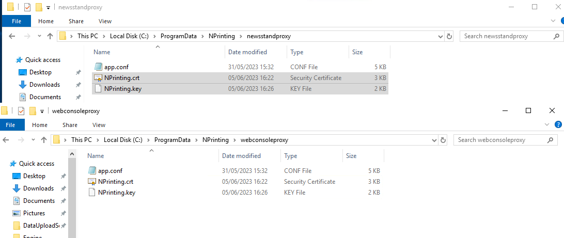This screenshot has width=564, height=238.
Task: Click Up arrow in webconsoleproxy window
Action: tap(44, 140)
